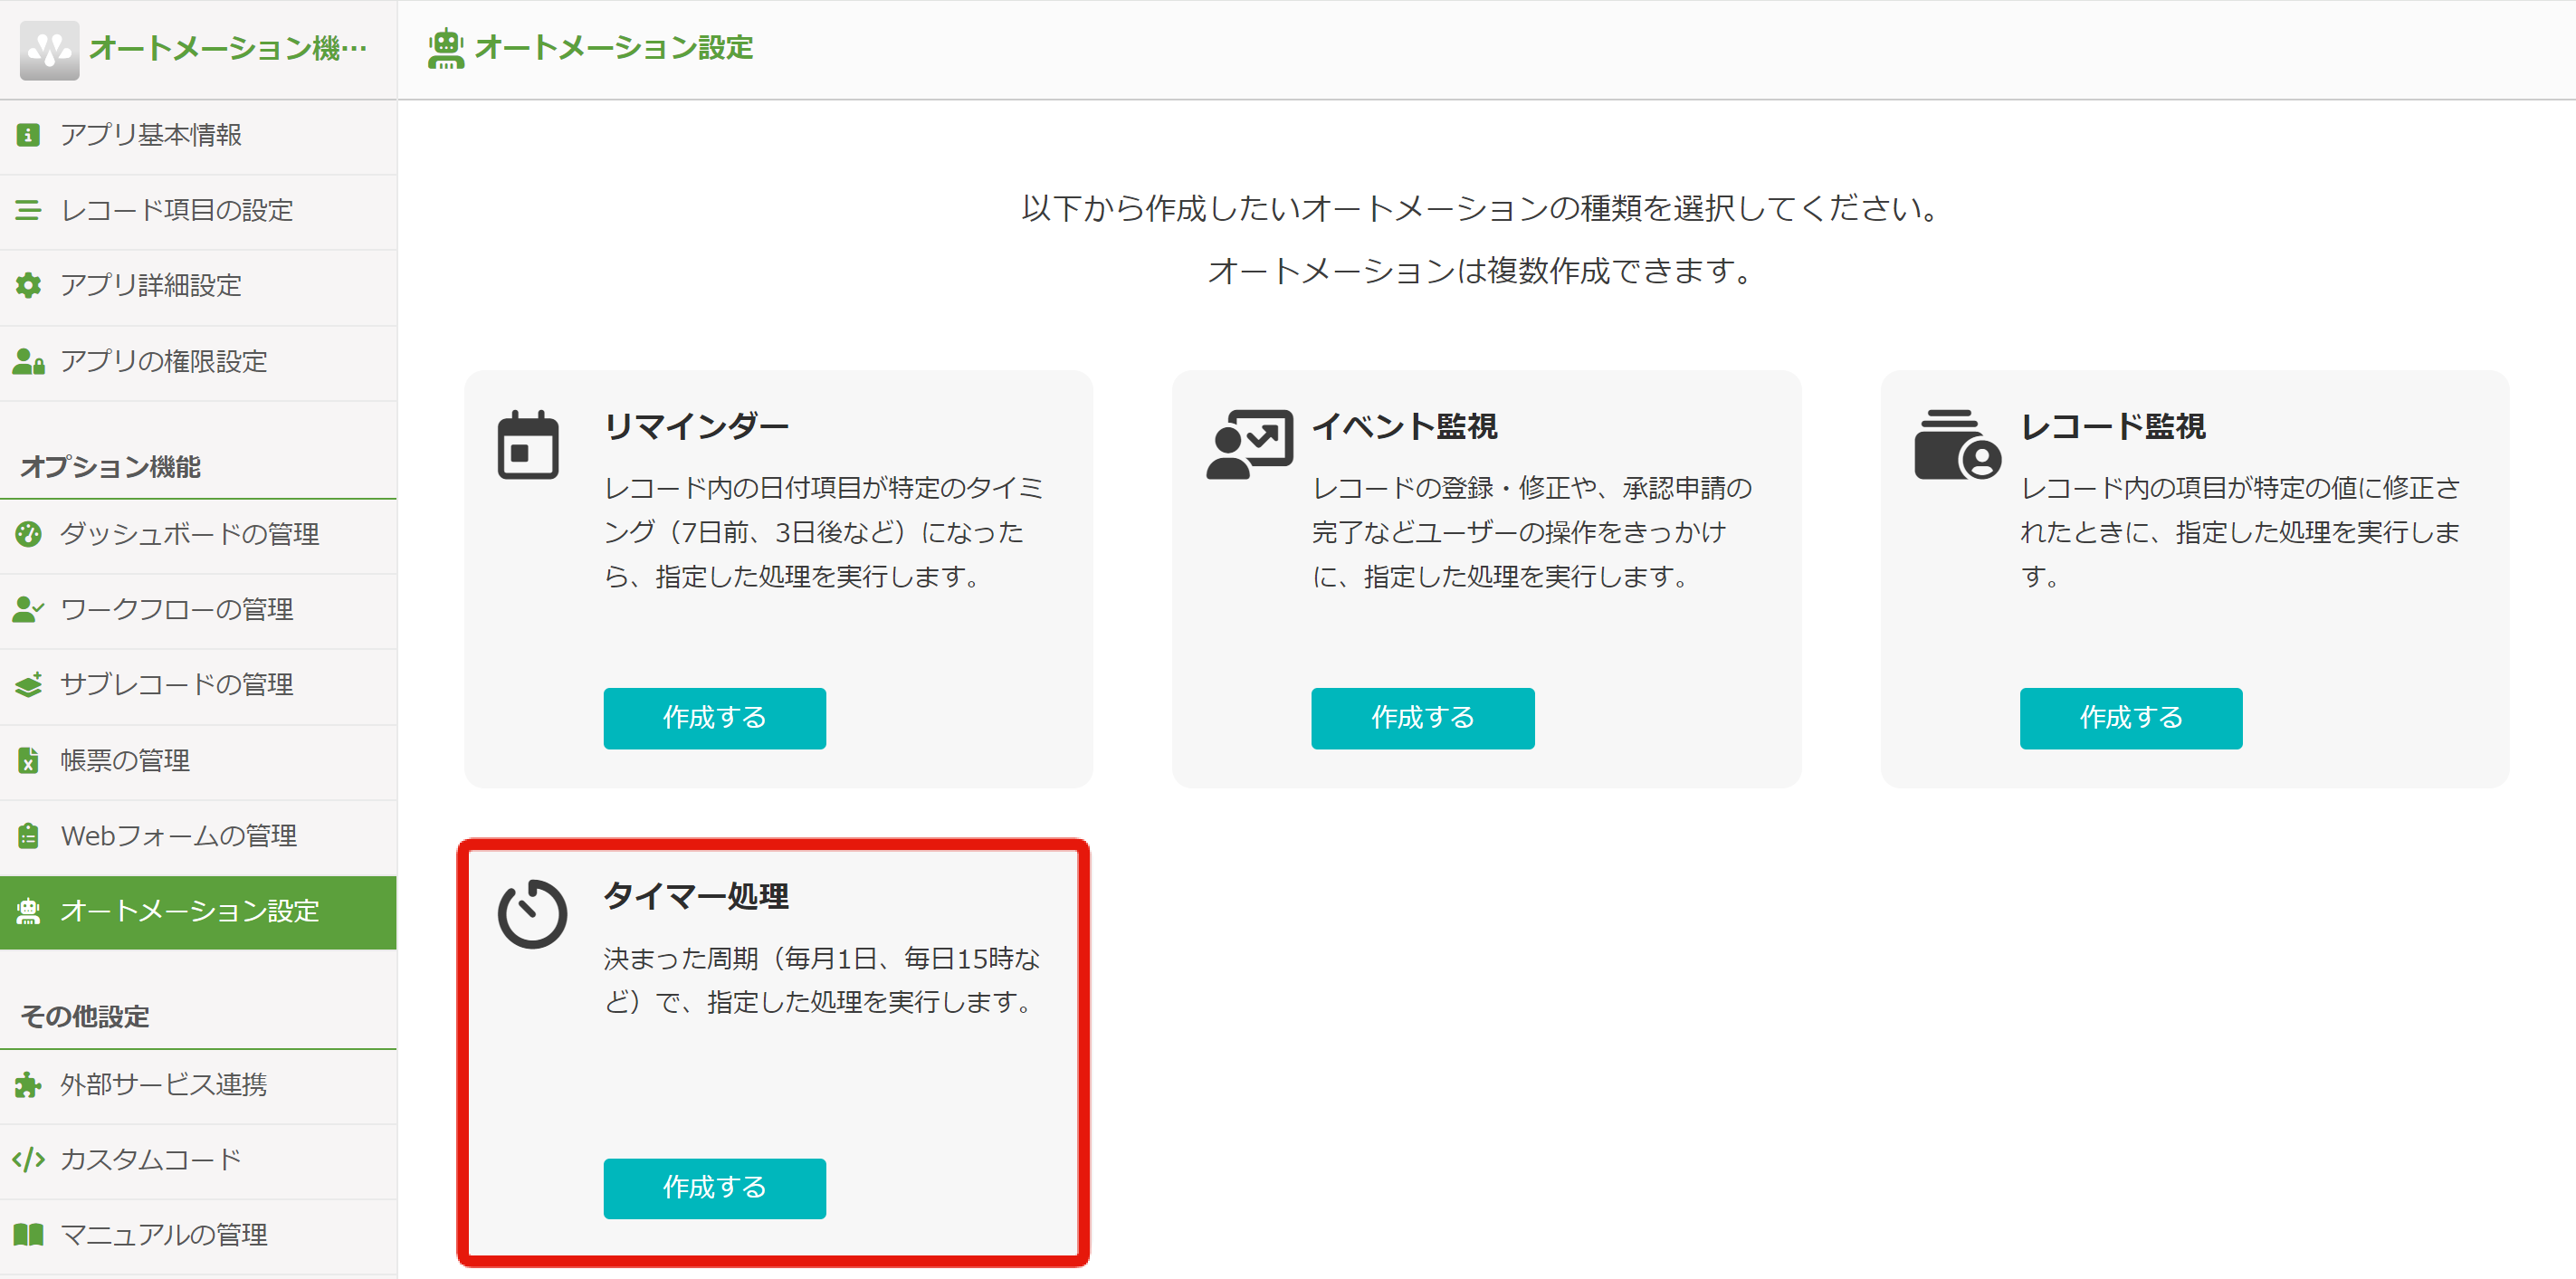Select ダッシュボードの管理 from options

(198, 534)
